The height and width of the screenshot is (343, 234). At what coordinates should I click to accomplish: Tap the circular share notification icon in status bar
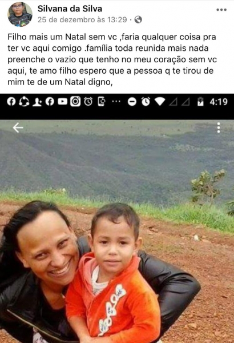point(24,102)
